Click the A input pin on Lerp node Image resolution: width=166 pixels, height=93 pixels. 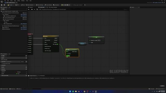click(x=67, y=52)
